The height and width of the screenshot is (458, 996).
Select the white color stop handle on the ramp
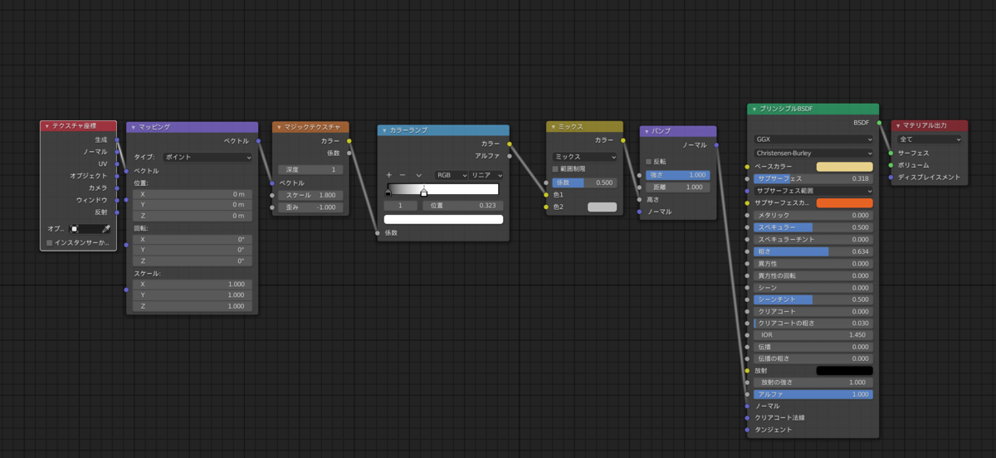423,192
